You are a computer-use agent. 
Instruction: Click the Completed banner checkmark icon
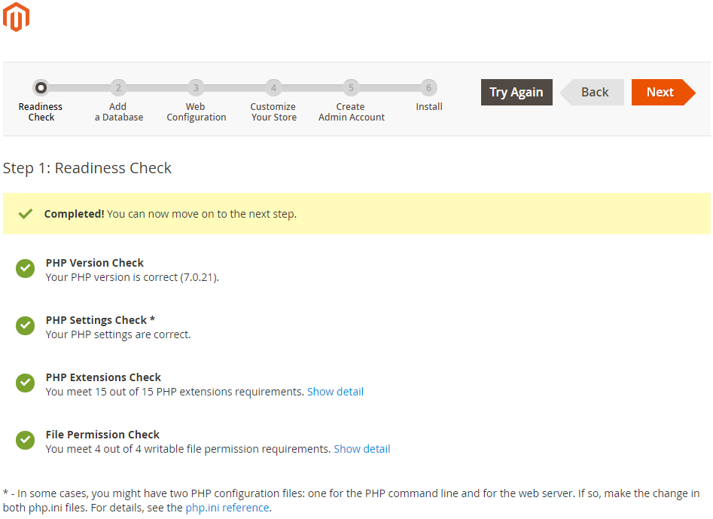coord(26,214)
